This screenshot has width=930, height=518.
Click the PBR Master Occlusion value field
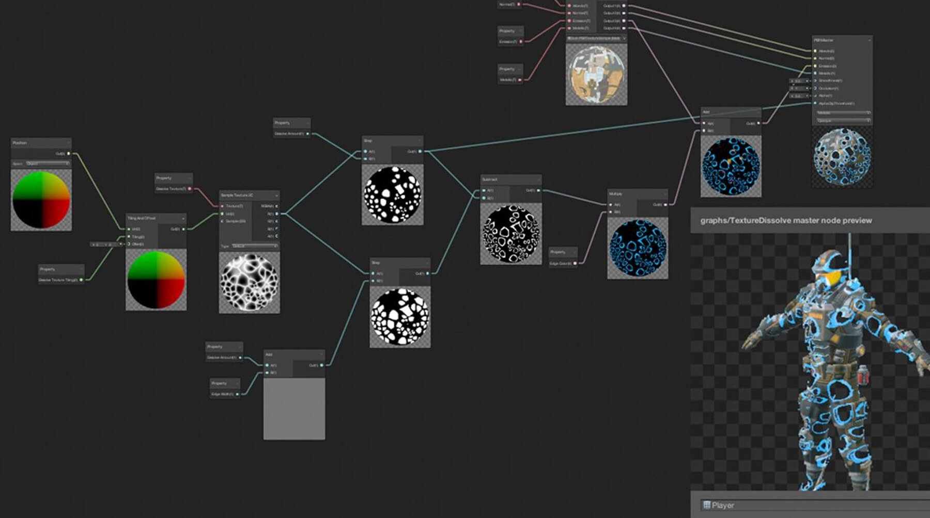(798, 88)
